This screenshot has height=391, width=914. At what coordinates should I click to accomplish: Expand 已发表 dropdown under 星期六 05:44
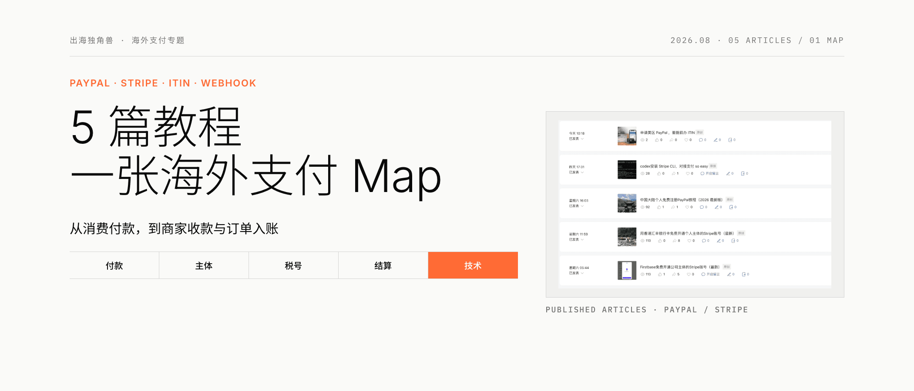(576, 273)
